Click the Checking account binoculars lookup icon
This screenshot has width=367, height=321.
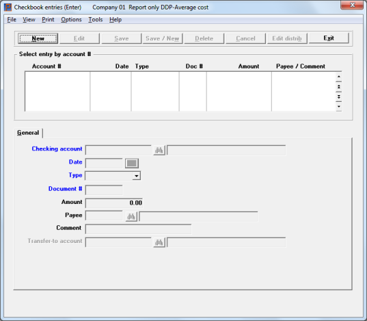click(x=159, y=151)
